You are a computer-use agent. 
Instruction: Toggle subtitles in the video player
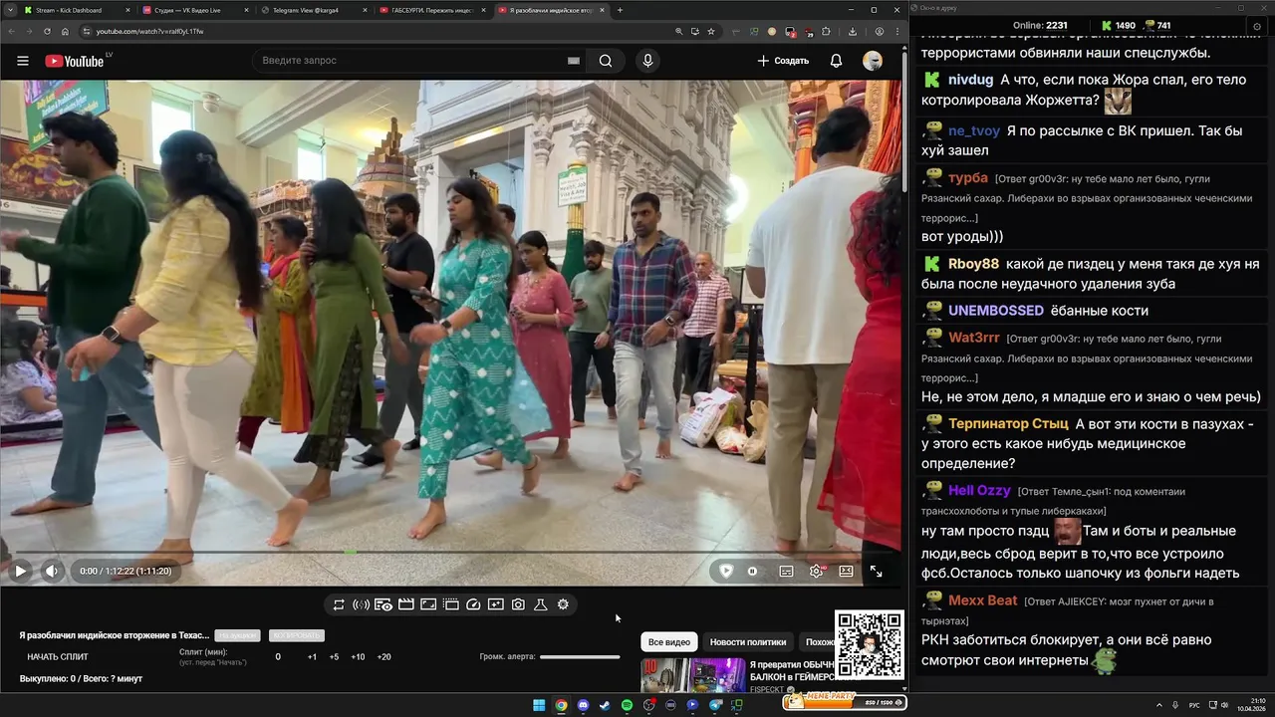[x=786, y=571]
